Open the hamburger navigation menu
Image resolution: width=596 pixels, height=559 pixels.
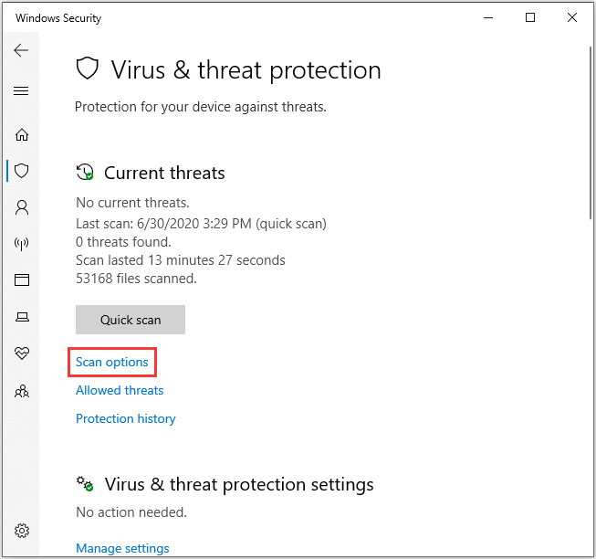tap(21, 91)
